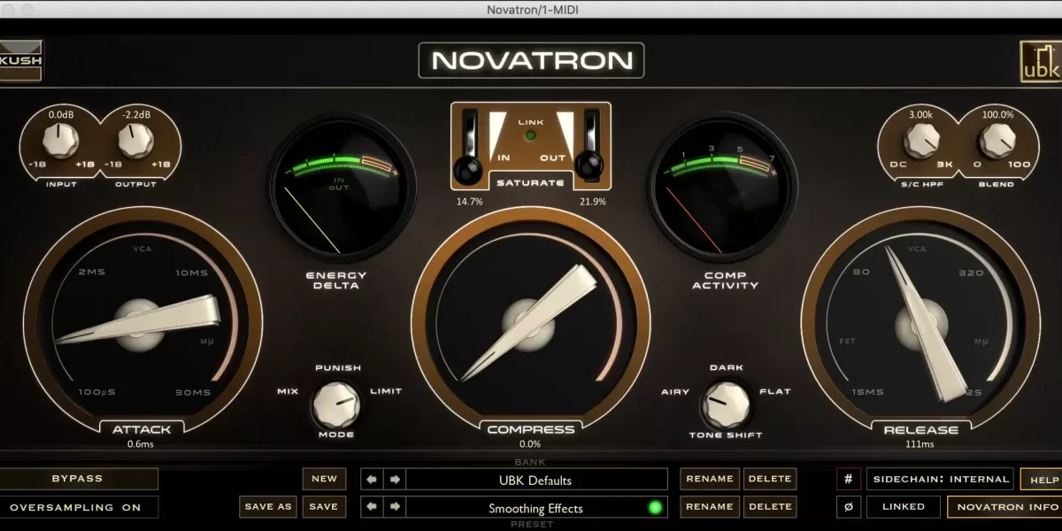The width and height of the screenshot is (1062, 531).
Task: Rename the UBK Defaults bank
Action: (710, 479)
